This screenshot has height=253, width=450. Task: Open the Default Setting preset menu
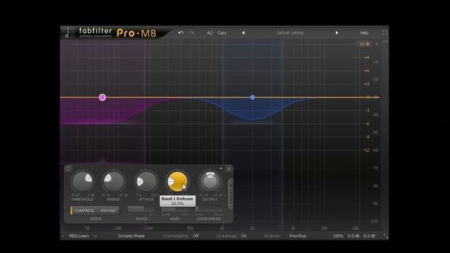290,33
